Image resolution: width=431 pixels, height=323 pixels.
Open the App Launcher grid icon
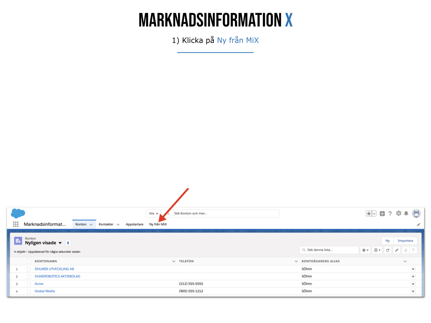16,224
